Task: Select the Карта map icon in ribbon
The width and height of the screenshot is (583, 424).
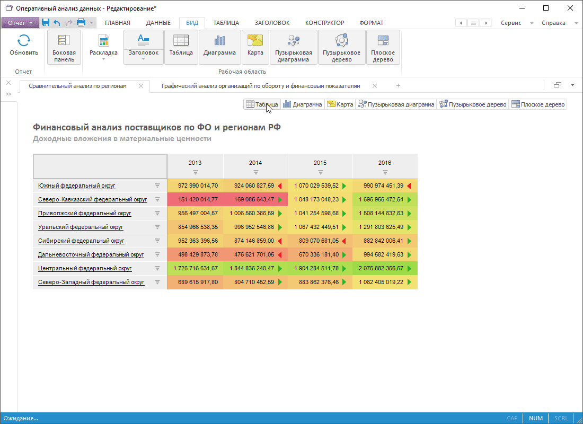Action: (x=255, y=40)
